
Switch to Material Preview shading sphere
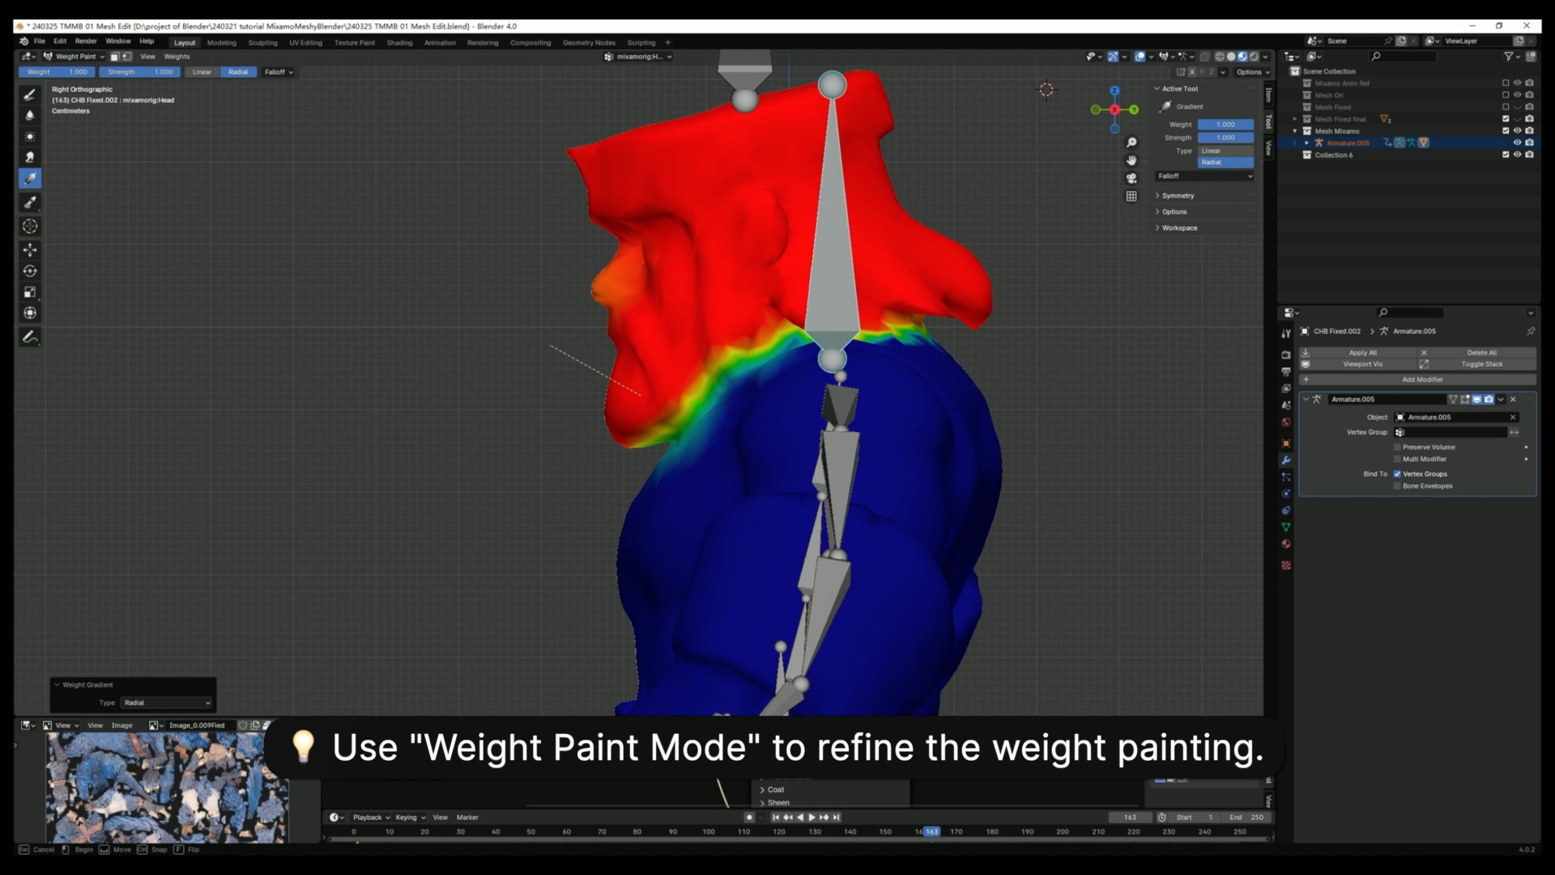coord(1242,57)
